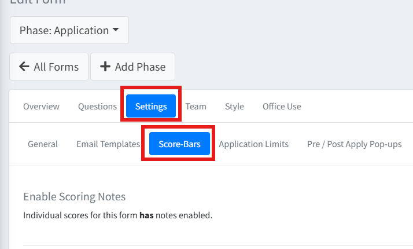Go to the Team tab
The image size is (413, 249).
click(x=196, y=106)
